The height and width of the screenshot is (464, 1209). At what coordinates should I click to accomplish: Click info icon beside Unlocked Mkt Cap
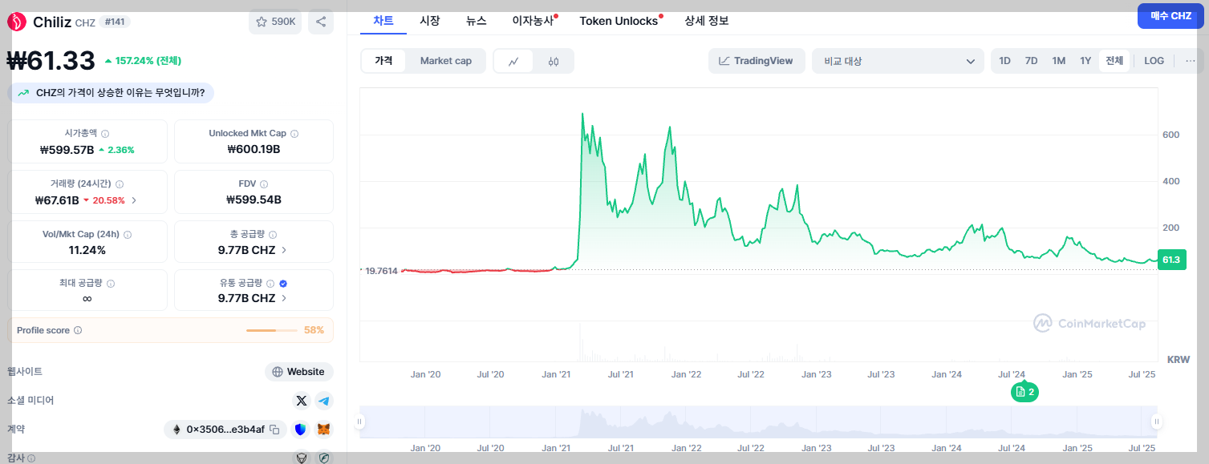294,134
